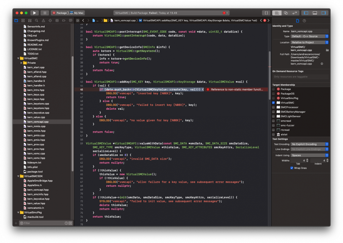Enable Package target membership
This screenshot has height=243, width=343.
pyautogui.click(x=273, y=89)
